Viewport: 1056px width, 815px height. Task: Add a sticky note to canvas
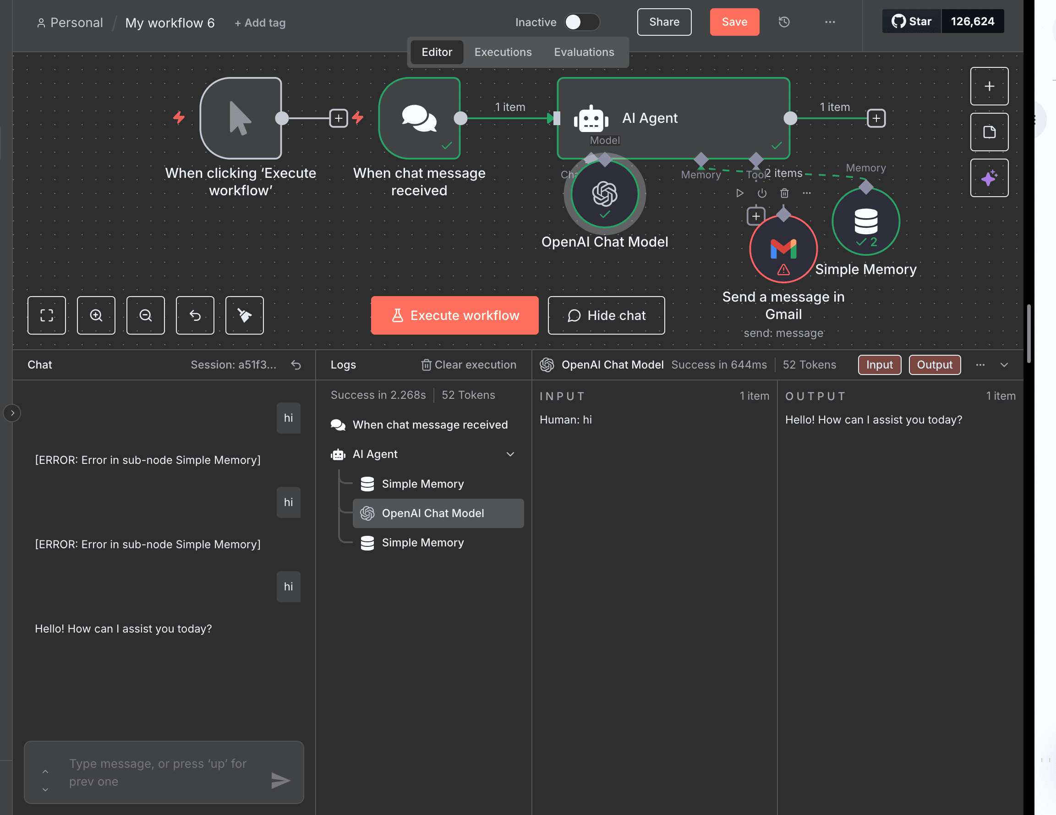(x=989, y=132)
